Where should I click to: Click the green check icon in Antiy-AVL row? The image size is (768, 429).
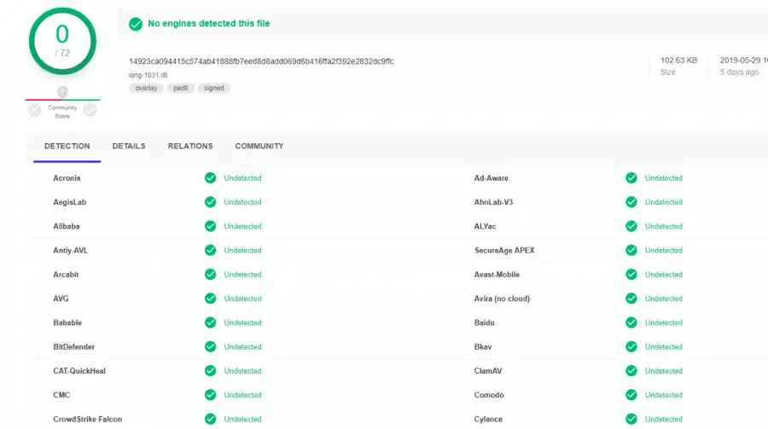pyautogui.click(x=211, y=250)
